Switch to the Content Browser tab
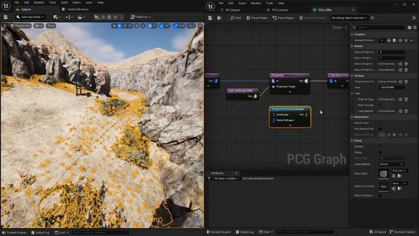419x236 pixels. (76, 9)
